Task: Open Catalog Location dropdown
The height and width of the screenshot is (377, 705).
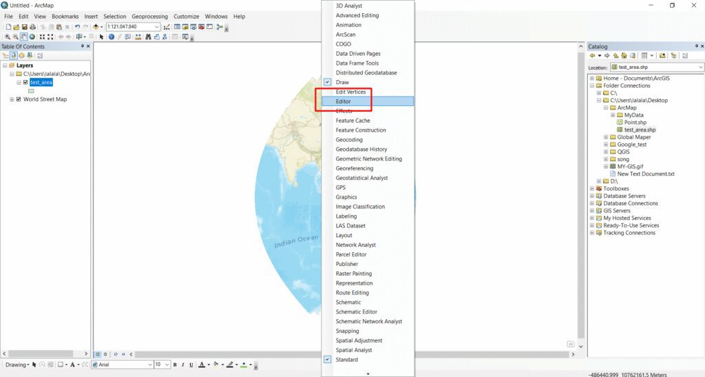Action: click(700, 67)
